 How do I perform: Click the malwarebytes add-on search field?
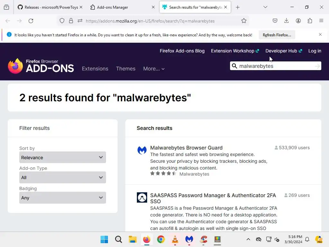[x=276, y=66]
